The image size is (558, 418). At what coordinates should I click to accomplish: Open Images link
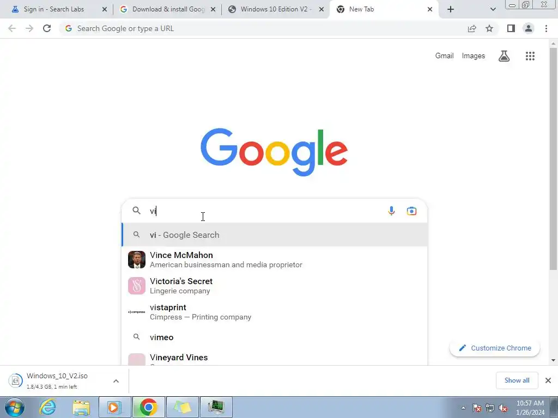(474, 56)
